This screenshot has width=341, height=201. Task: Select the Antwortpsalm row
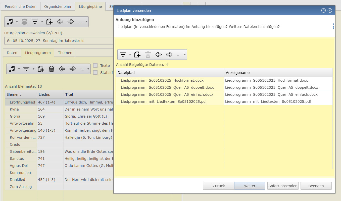click(59, 123)
